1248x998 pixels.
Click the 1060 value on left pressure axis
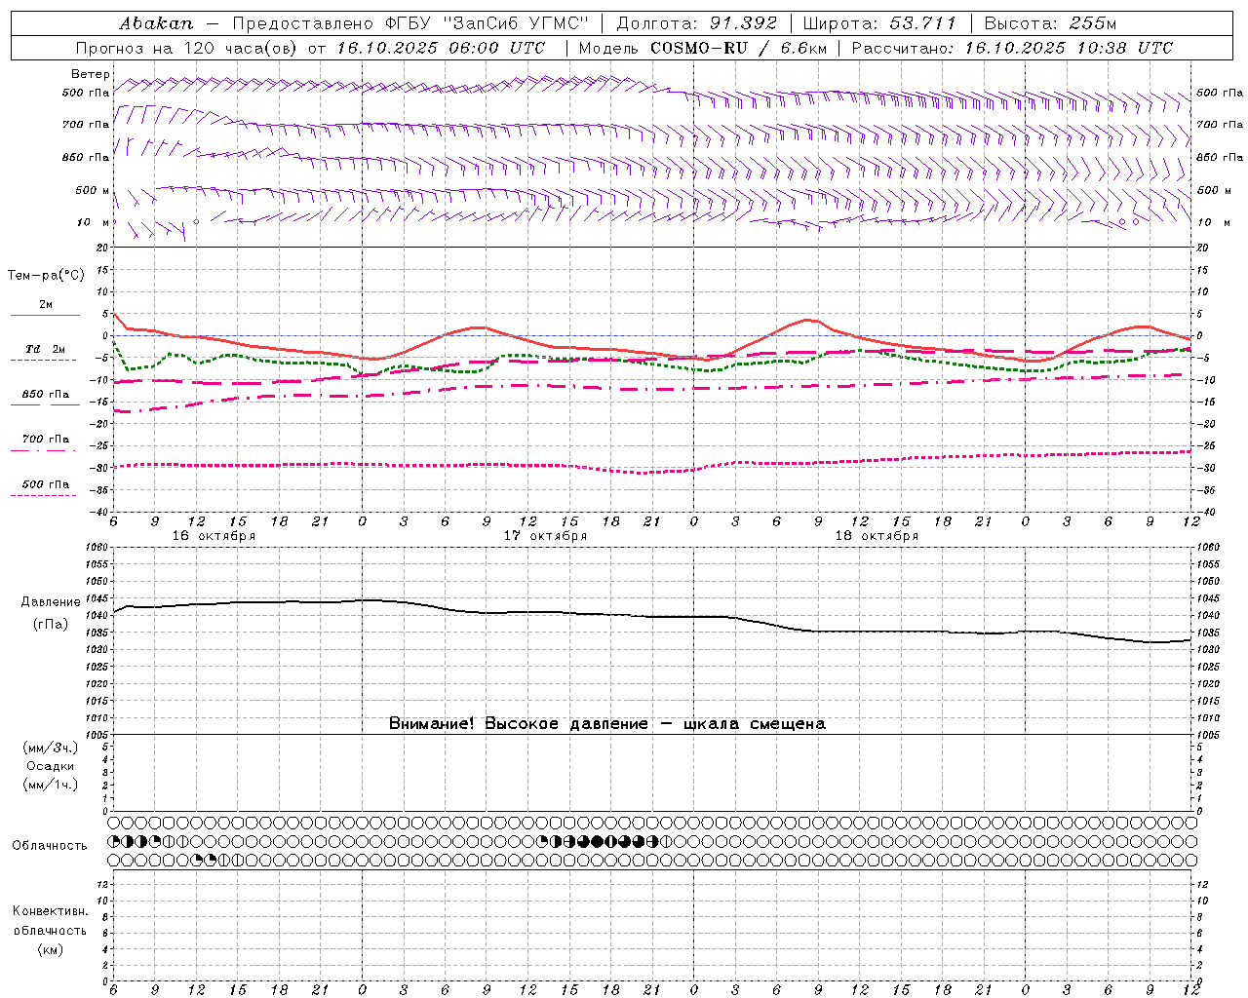98,548
